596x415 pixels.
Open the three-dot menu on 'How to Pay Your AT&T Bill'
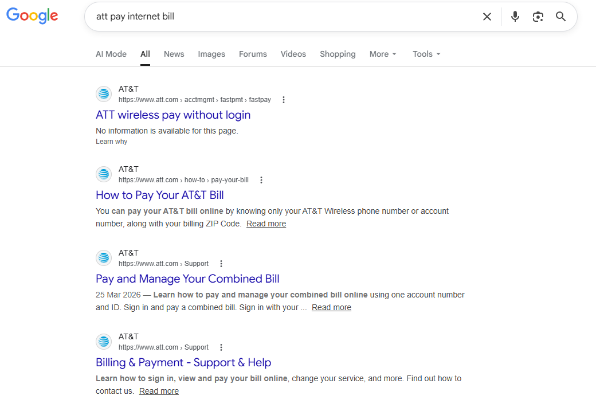tap(261, 179)
